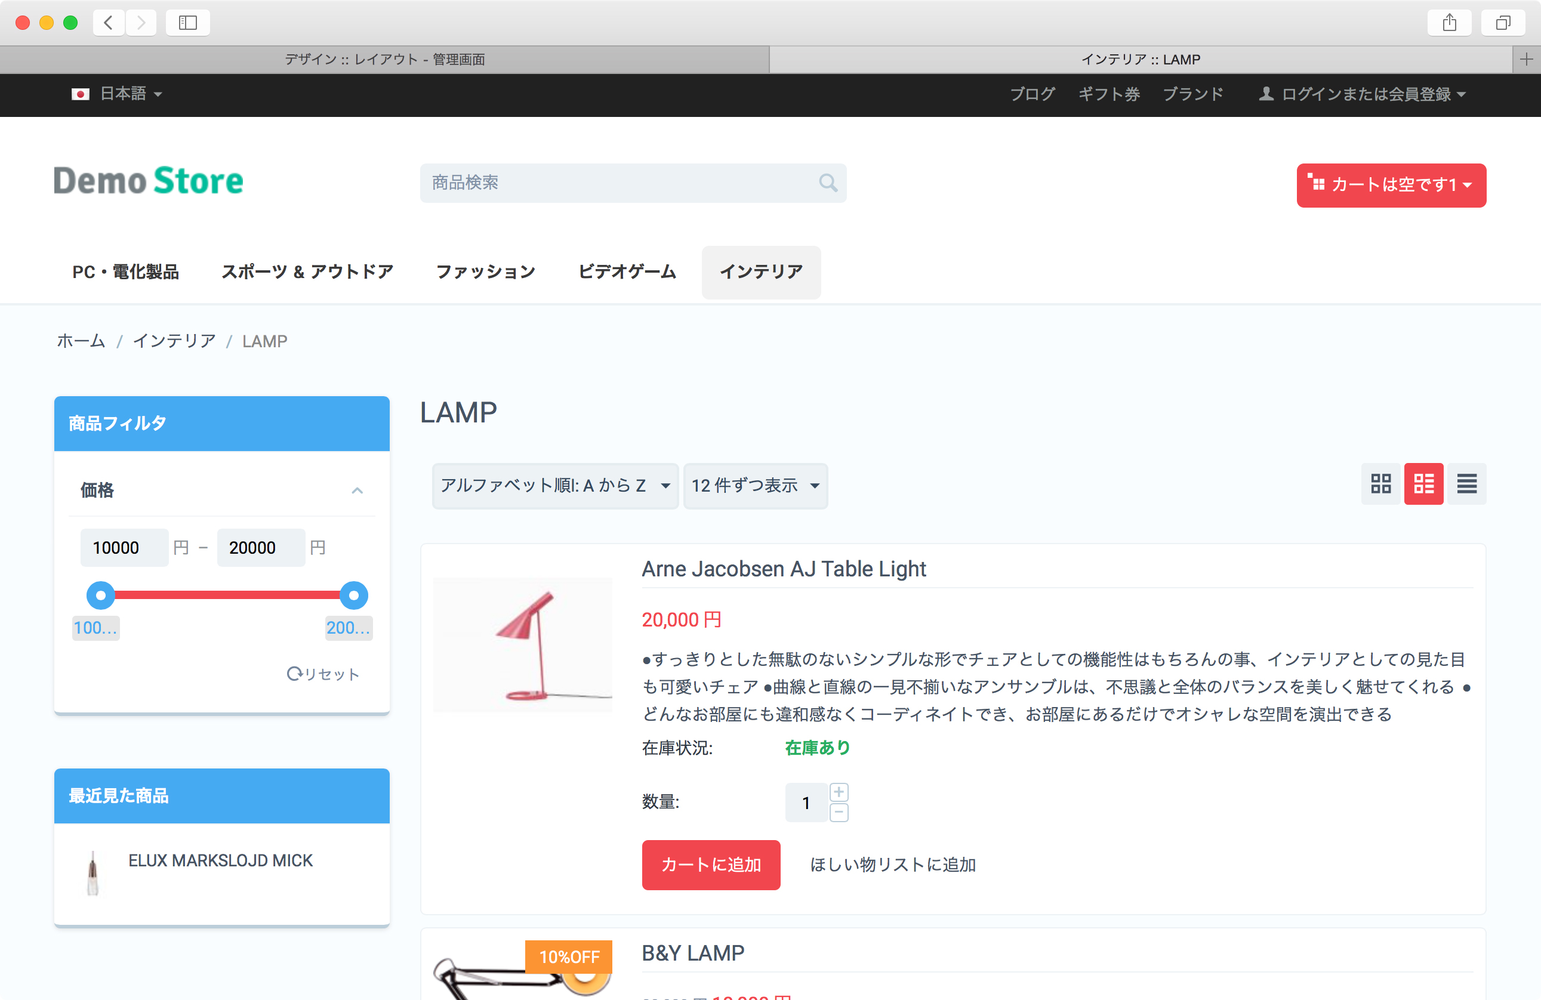Open ファッション category menu
1541x1000 pixels.
tap(486, 272)
